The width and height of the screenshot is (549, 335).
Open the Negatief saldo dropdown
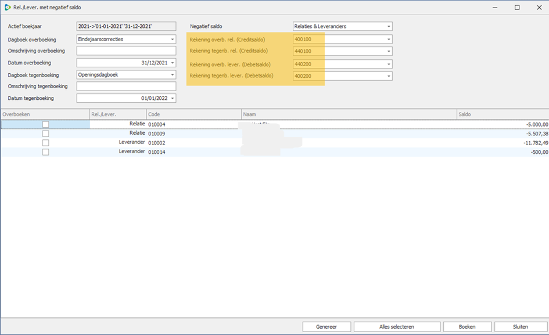pyautogui.click(x=388, y=27)
